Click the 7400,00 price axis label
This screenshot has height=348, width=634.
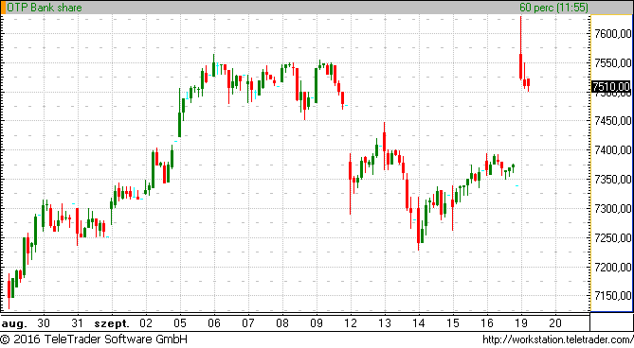coord(612,150)
